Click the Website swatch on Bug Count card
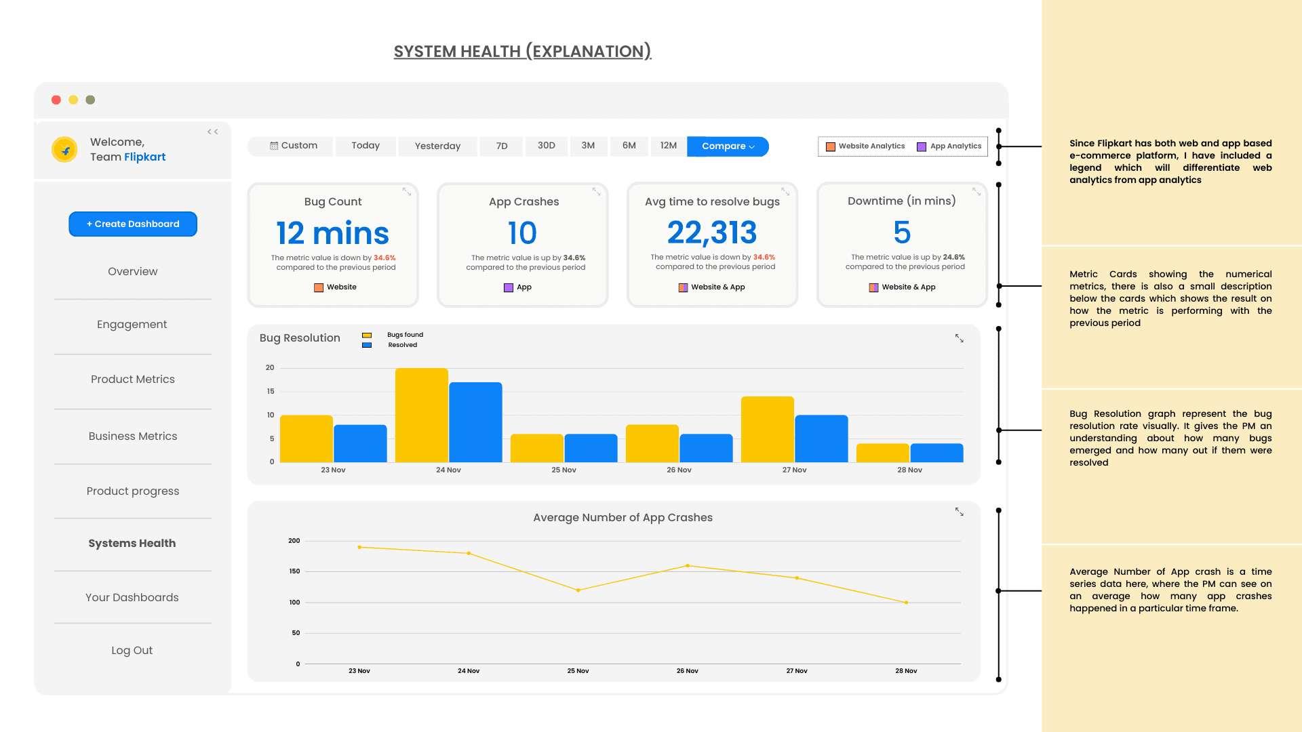 [x=319, y=287]
